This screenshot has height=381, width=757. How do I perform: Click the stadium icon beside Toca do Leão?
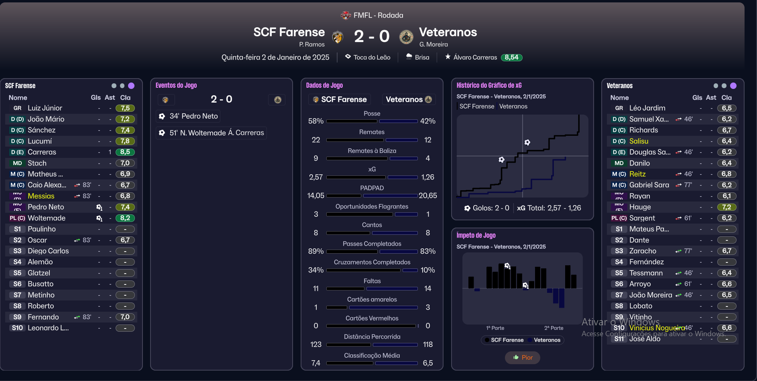(x=348, y=57)
